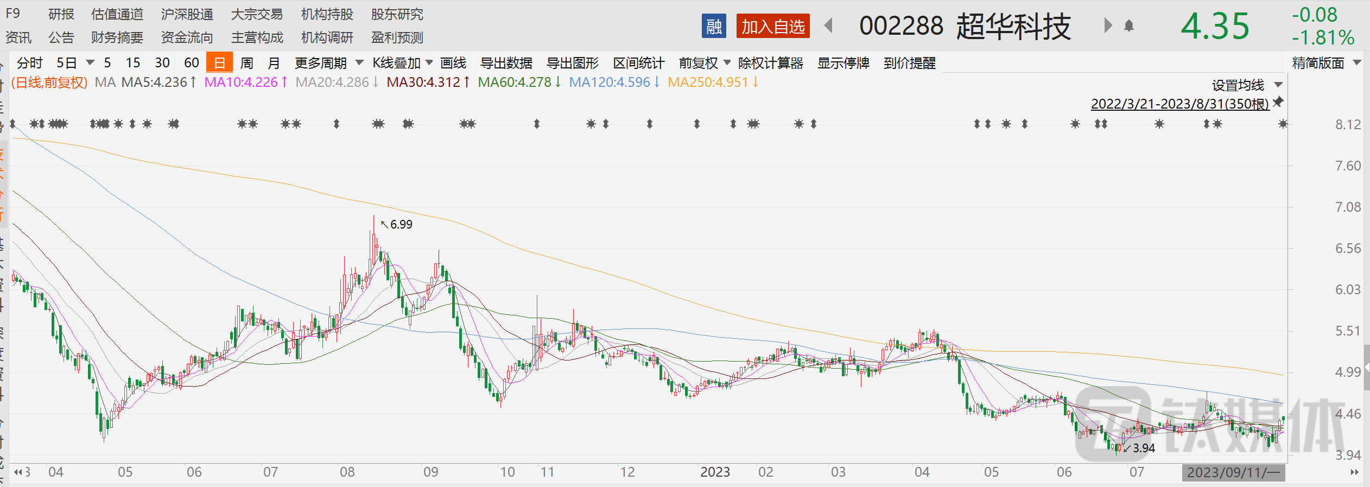Open the 研报 research reports menu
This screenshot has height=487, width=1370.
pyautogui.click(x=61, y=14)
